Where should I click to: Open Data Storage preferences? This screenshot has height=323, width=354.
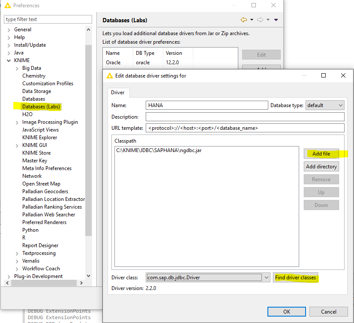(36, 91)
